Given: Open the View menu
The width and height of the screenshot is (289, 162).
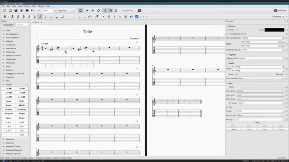Looking at the screenshot, I should coord(14,6).
